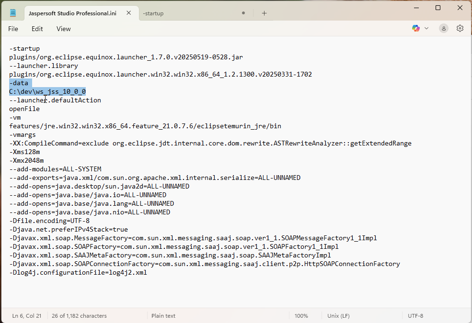Click the add-opens java.desktop/sun.java2d line
472x323 pixels.
point(99,186)
